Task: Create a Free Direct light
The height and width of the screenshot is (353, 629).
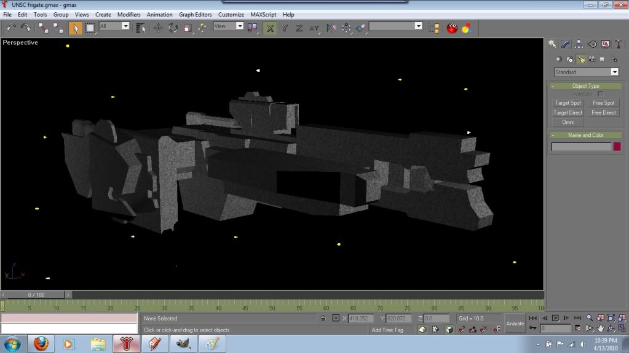Action: coord(603,112)
